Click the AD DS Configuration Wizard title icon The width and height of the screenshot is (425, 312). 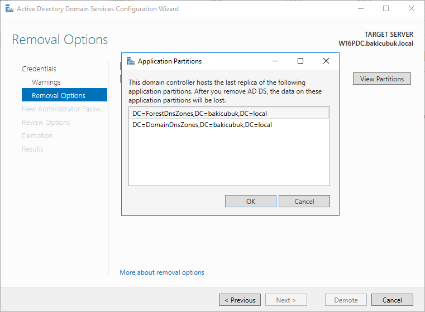pos(9,9)
